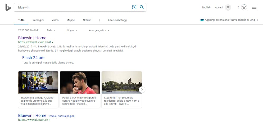Screen dimensions: 263x122
Task: Expand the Area geografica dropdown
Action: pyautogui.click(x=99, y=30)
